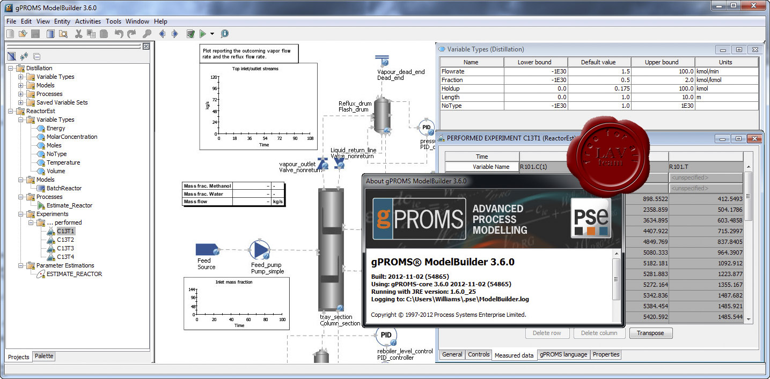Click the Upper bound column header
The image size is (770, 379).
point(662,62)
